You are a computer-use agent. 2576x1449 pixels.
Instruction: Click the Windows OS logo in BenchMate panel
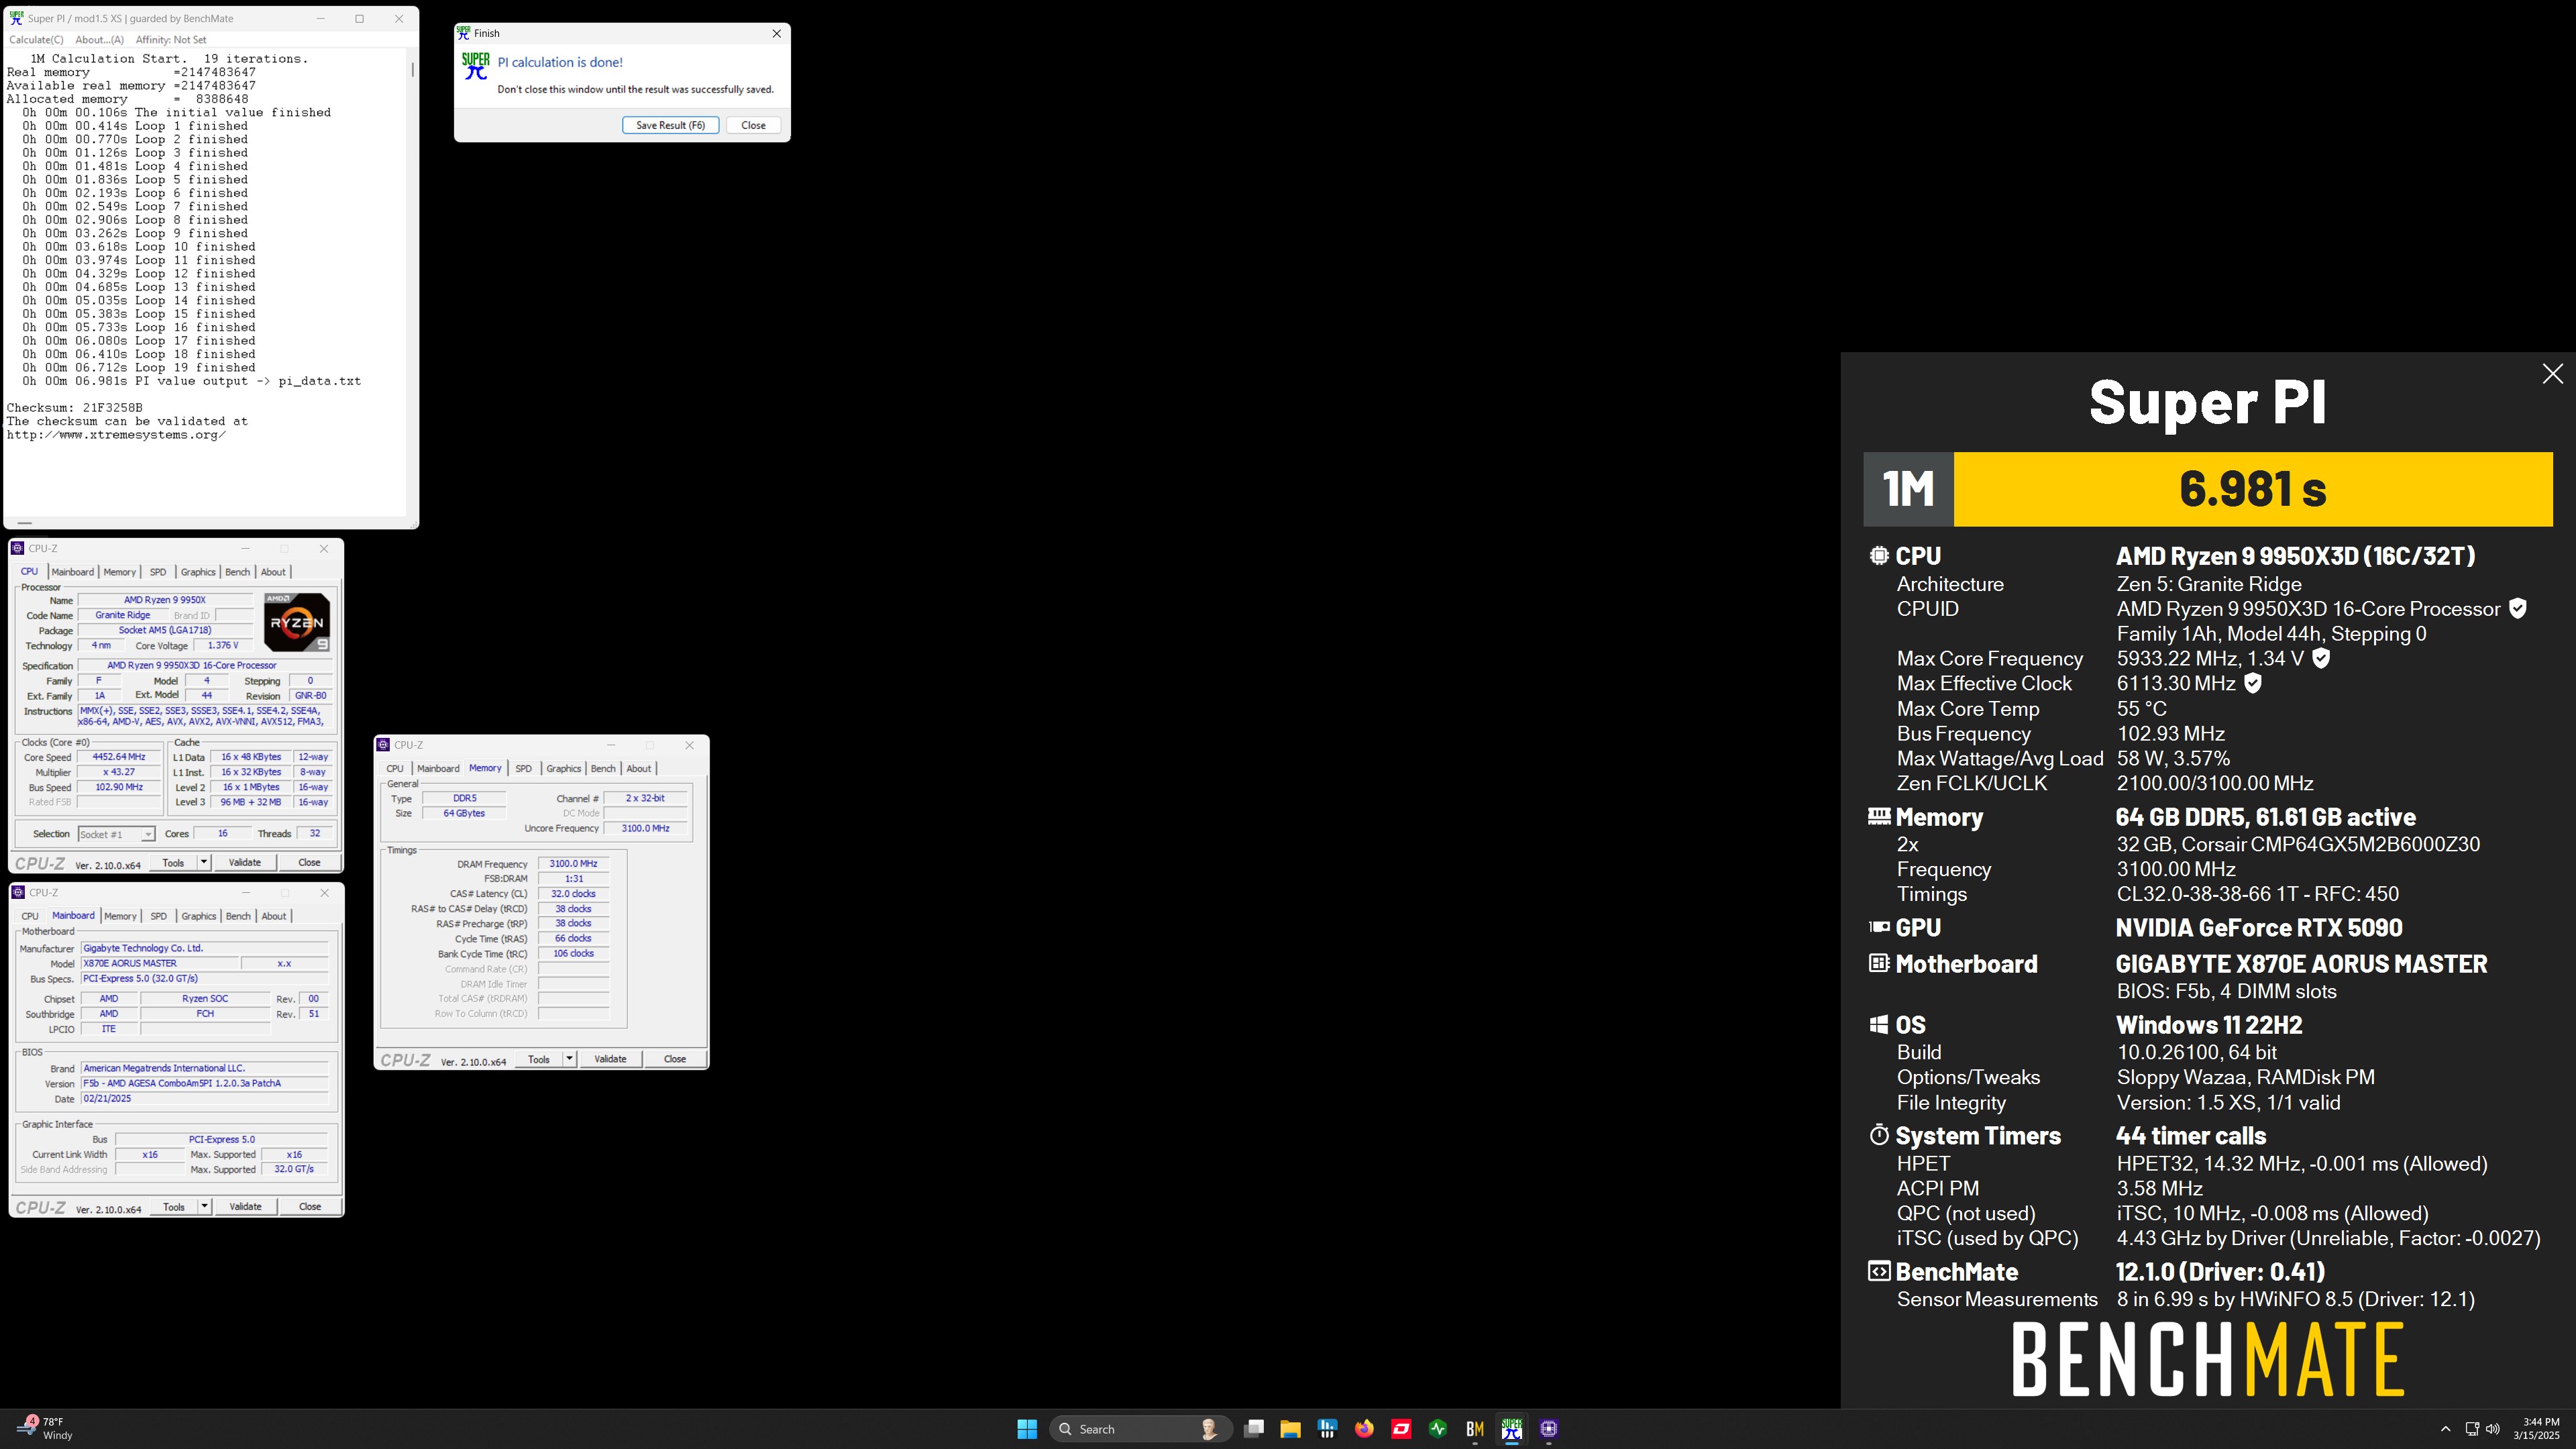point(1878,1024)
